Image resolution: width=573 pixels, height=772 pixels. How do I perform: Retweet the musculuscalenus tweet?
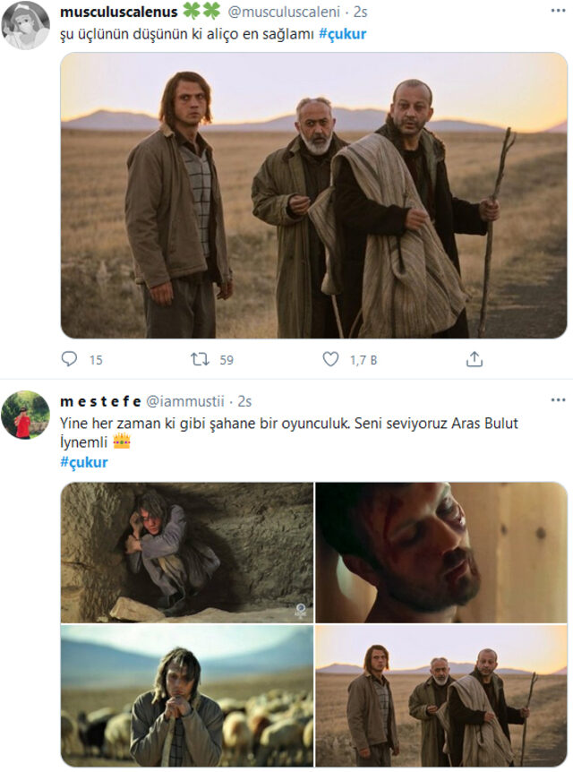(201, 359)
